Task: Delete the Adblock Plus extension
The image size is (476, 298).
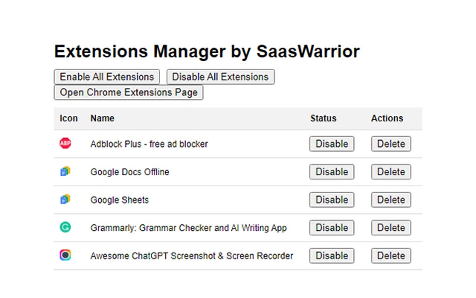Action: point(391,144)
